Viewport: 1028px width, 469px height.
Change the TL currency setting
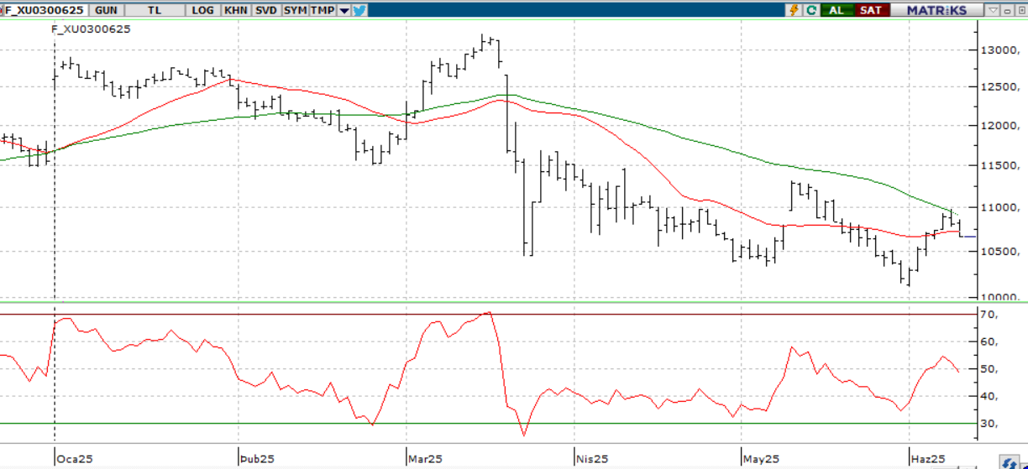[x=155, y=10]
